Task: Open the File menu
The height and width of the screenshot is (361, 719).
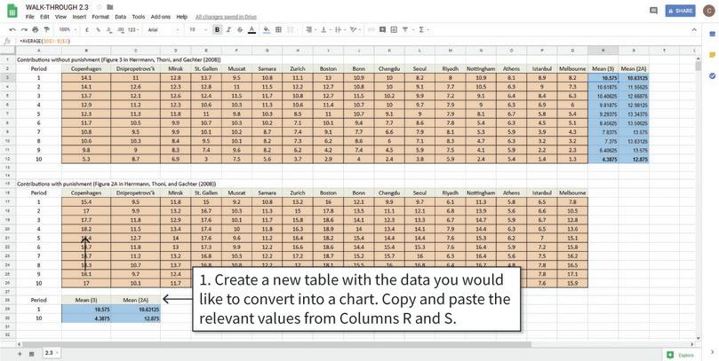Action: (30, 17)
